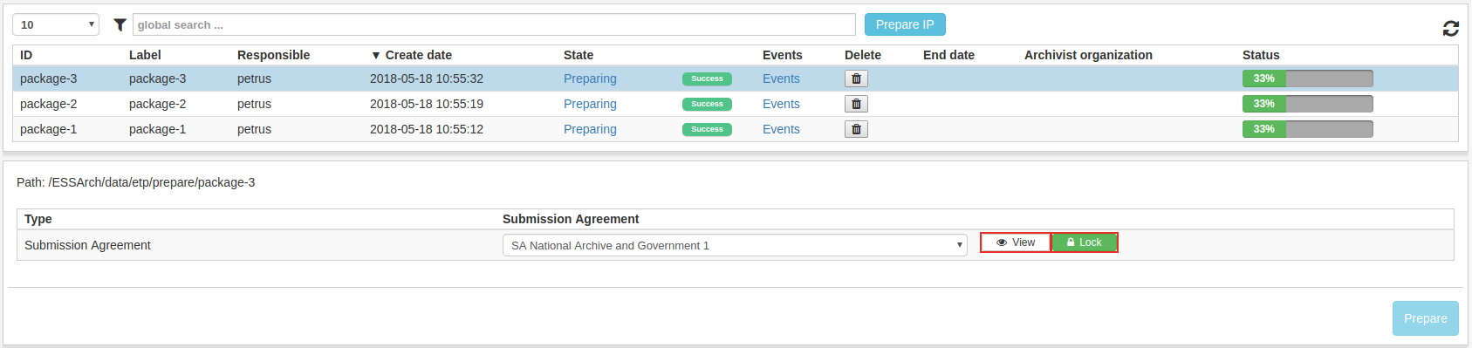Select the package-1 table row

[x=736, y=129]
